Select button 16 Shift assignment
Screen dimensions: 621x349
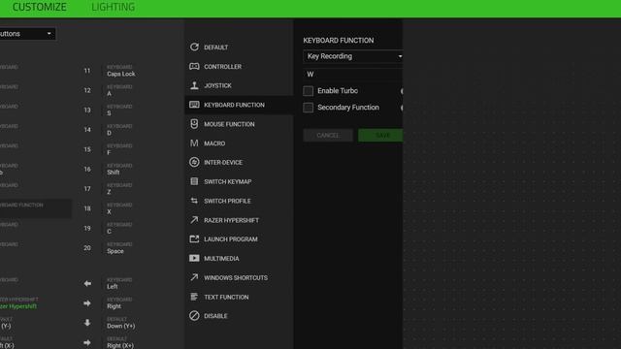tap(119, 170)
